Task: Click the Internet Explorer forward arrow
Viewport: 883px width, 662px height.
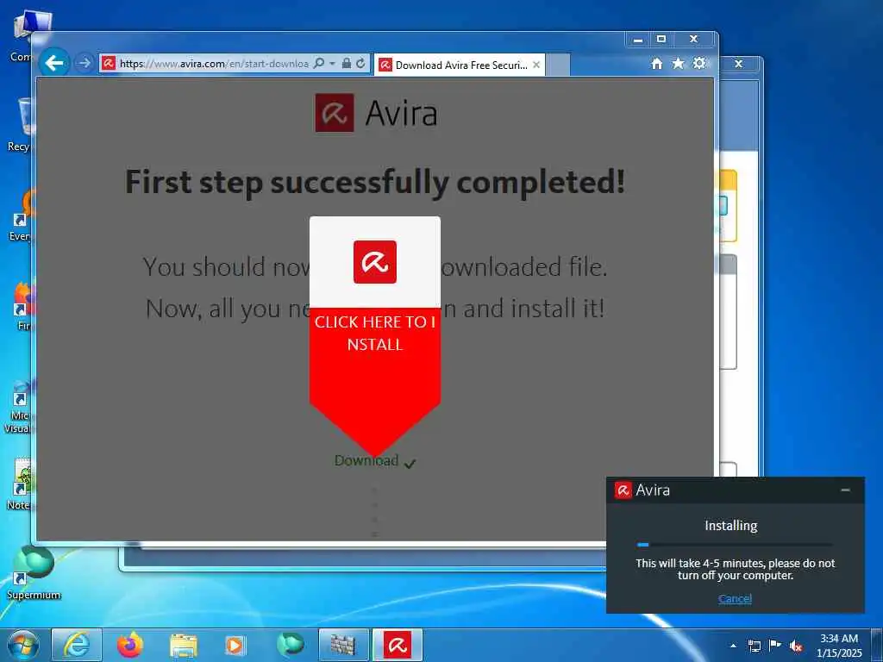Action: (x=84, y=63)
